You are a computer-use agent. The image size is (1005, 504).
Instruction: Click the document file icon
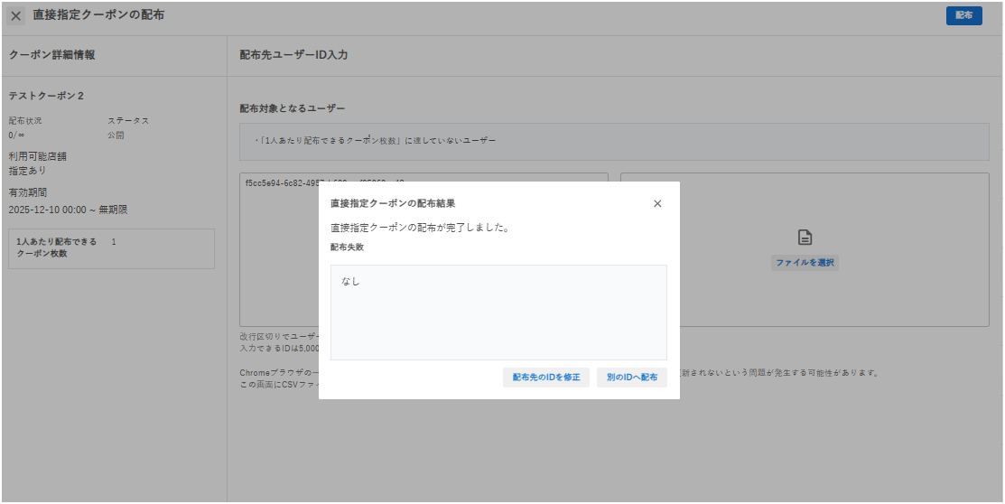(x=805, y=238)
